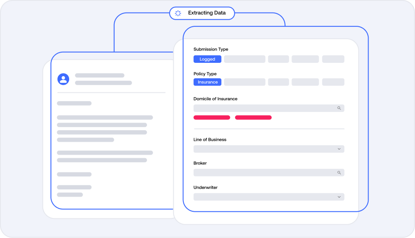415x238 pixels.
Task: Focus the Domicile of Insurance search field
Action: click(263, 108)
